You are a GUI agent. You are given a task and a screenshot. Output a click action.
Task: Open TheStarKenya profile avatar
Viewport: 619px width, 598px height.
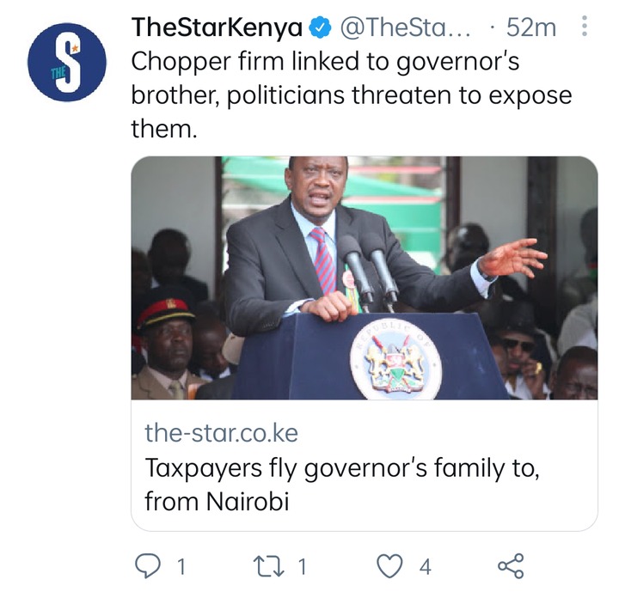[67, 63]
